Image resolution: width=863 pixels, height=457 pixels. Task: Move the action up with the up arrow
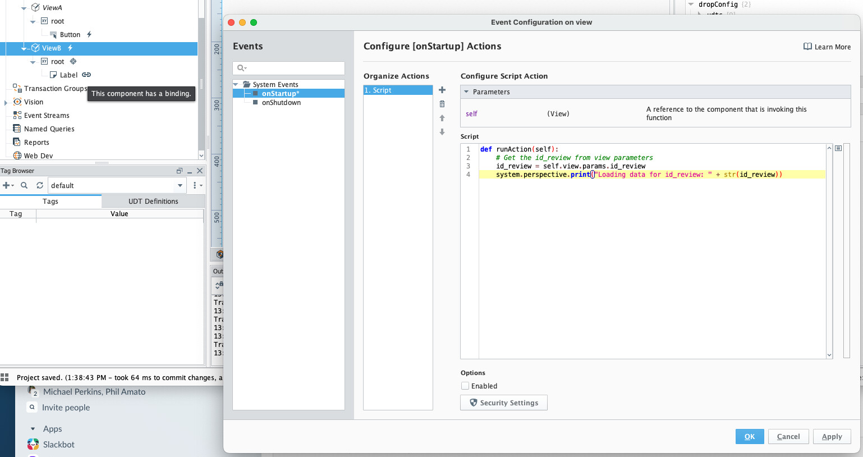442,118
